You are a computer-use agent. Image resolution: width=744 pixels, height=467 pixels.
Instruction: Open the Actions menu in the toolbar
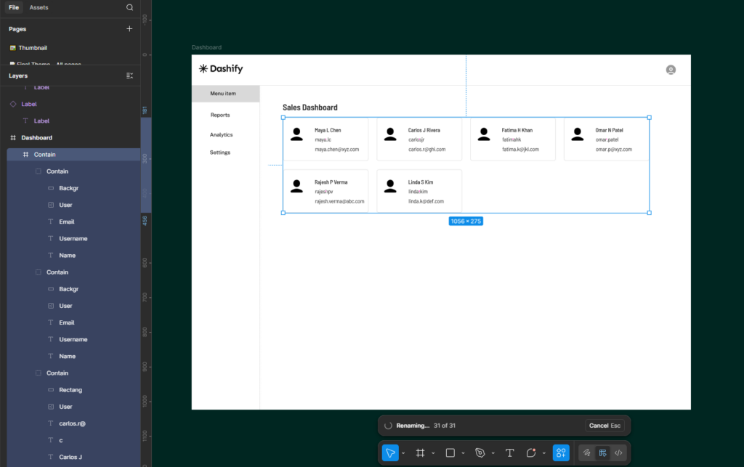pos(560,452)
